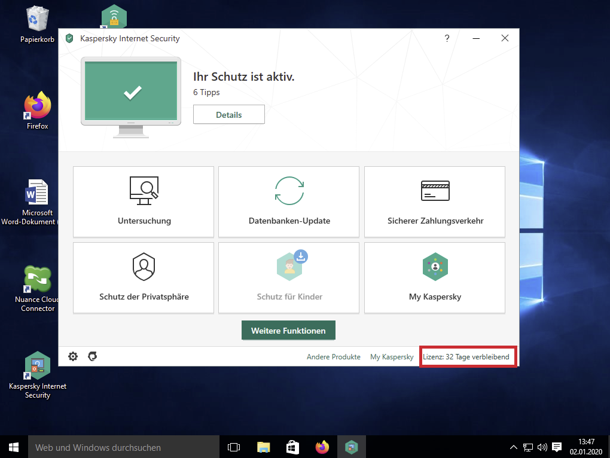The height and width of the screenshot is (458, 610).
Task: Select the Firefox desktop shortcut
Action: coord(37,111)
